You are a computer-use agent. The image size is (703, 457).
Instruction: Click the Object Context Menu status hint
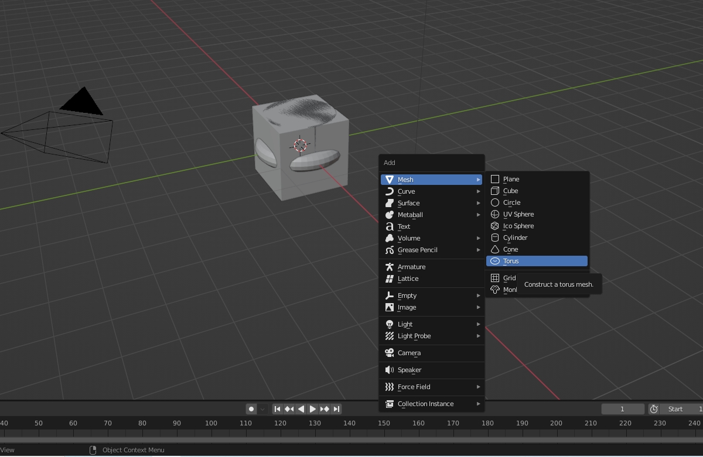coord(127,450)
